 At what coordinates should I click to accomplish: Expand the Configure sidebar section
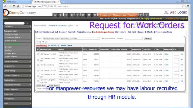17,26
